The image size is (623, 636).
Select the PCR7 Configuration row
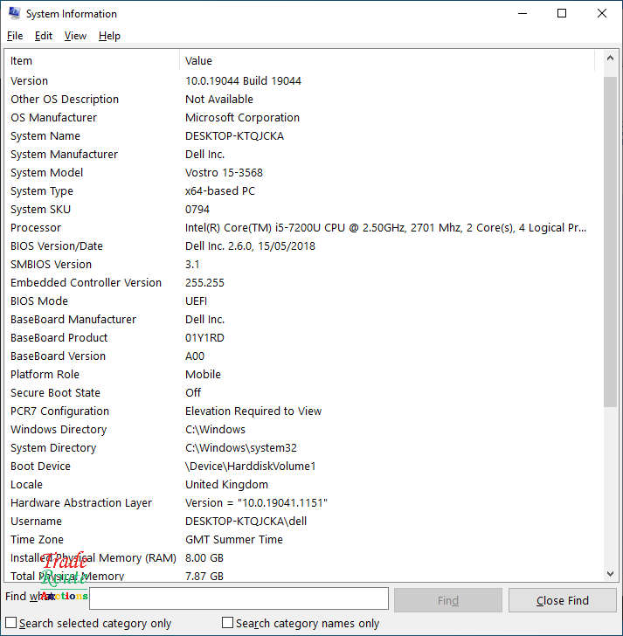tap(301, 411)
